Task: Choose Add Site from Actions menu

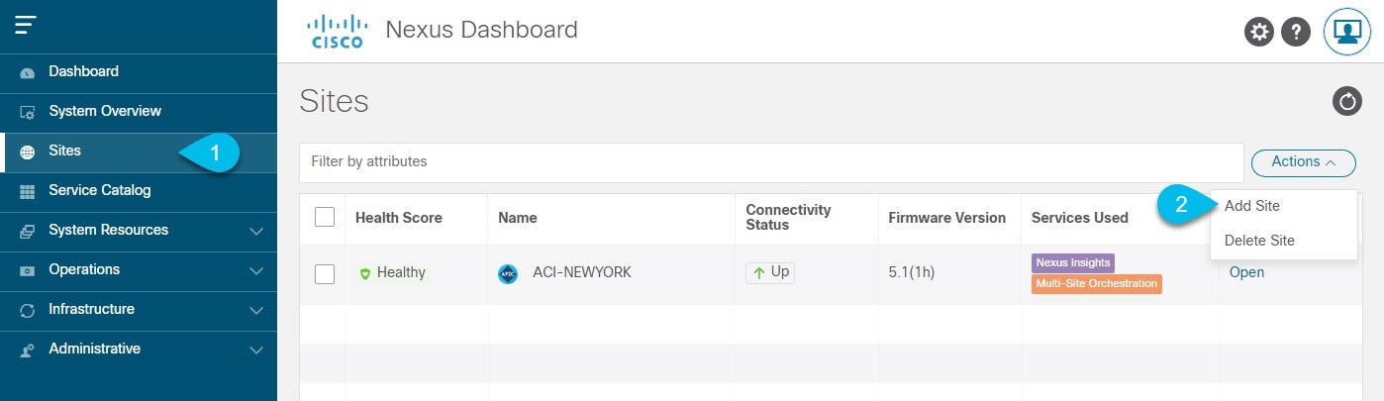Action: (1251, 206)
